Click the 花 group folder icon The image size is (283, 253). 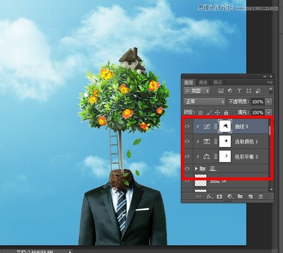[x=202, y=169]
